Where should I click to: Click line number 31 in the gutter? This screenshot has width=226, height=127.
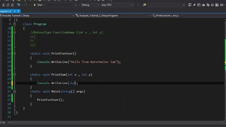coord(9,117)
